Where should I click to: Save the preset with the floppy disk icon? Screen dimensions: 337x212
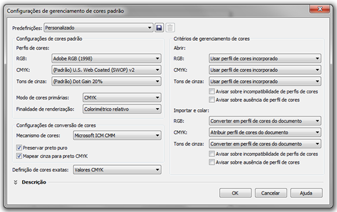(159, 28)
